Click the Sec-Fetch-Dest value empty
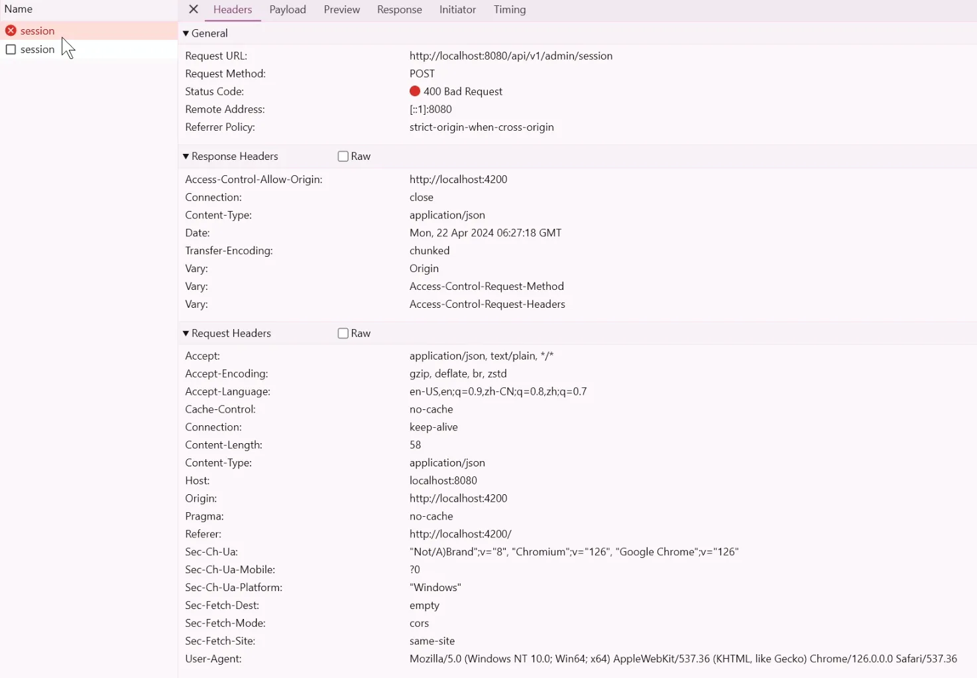The image size is (977, 678). 425,606
